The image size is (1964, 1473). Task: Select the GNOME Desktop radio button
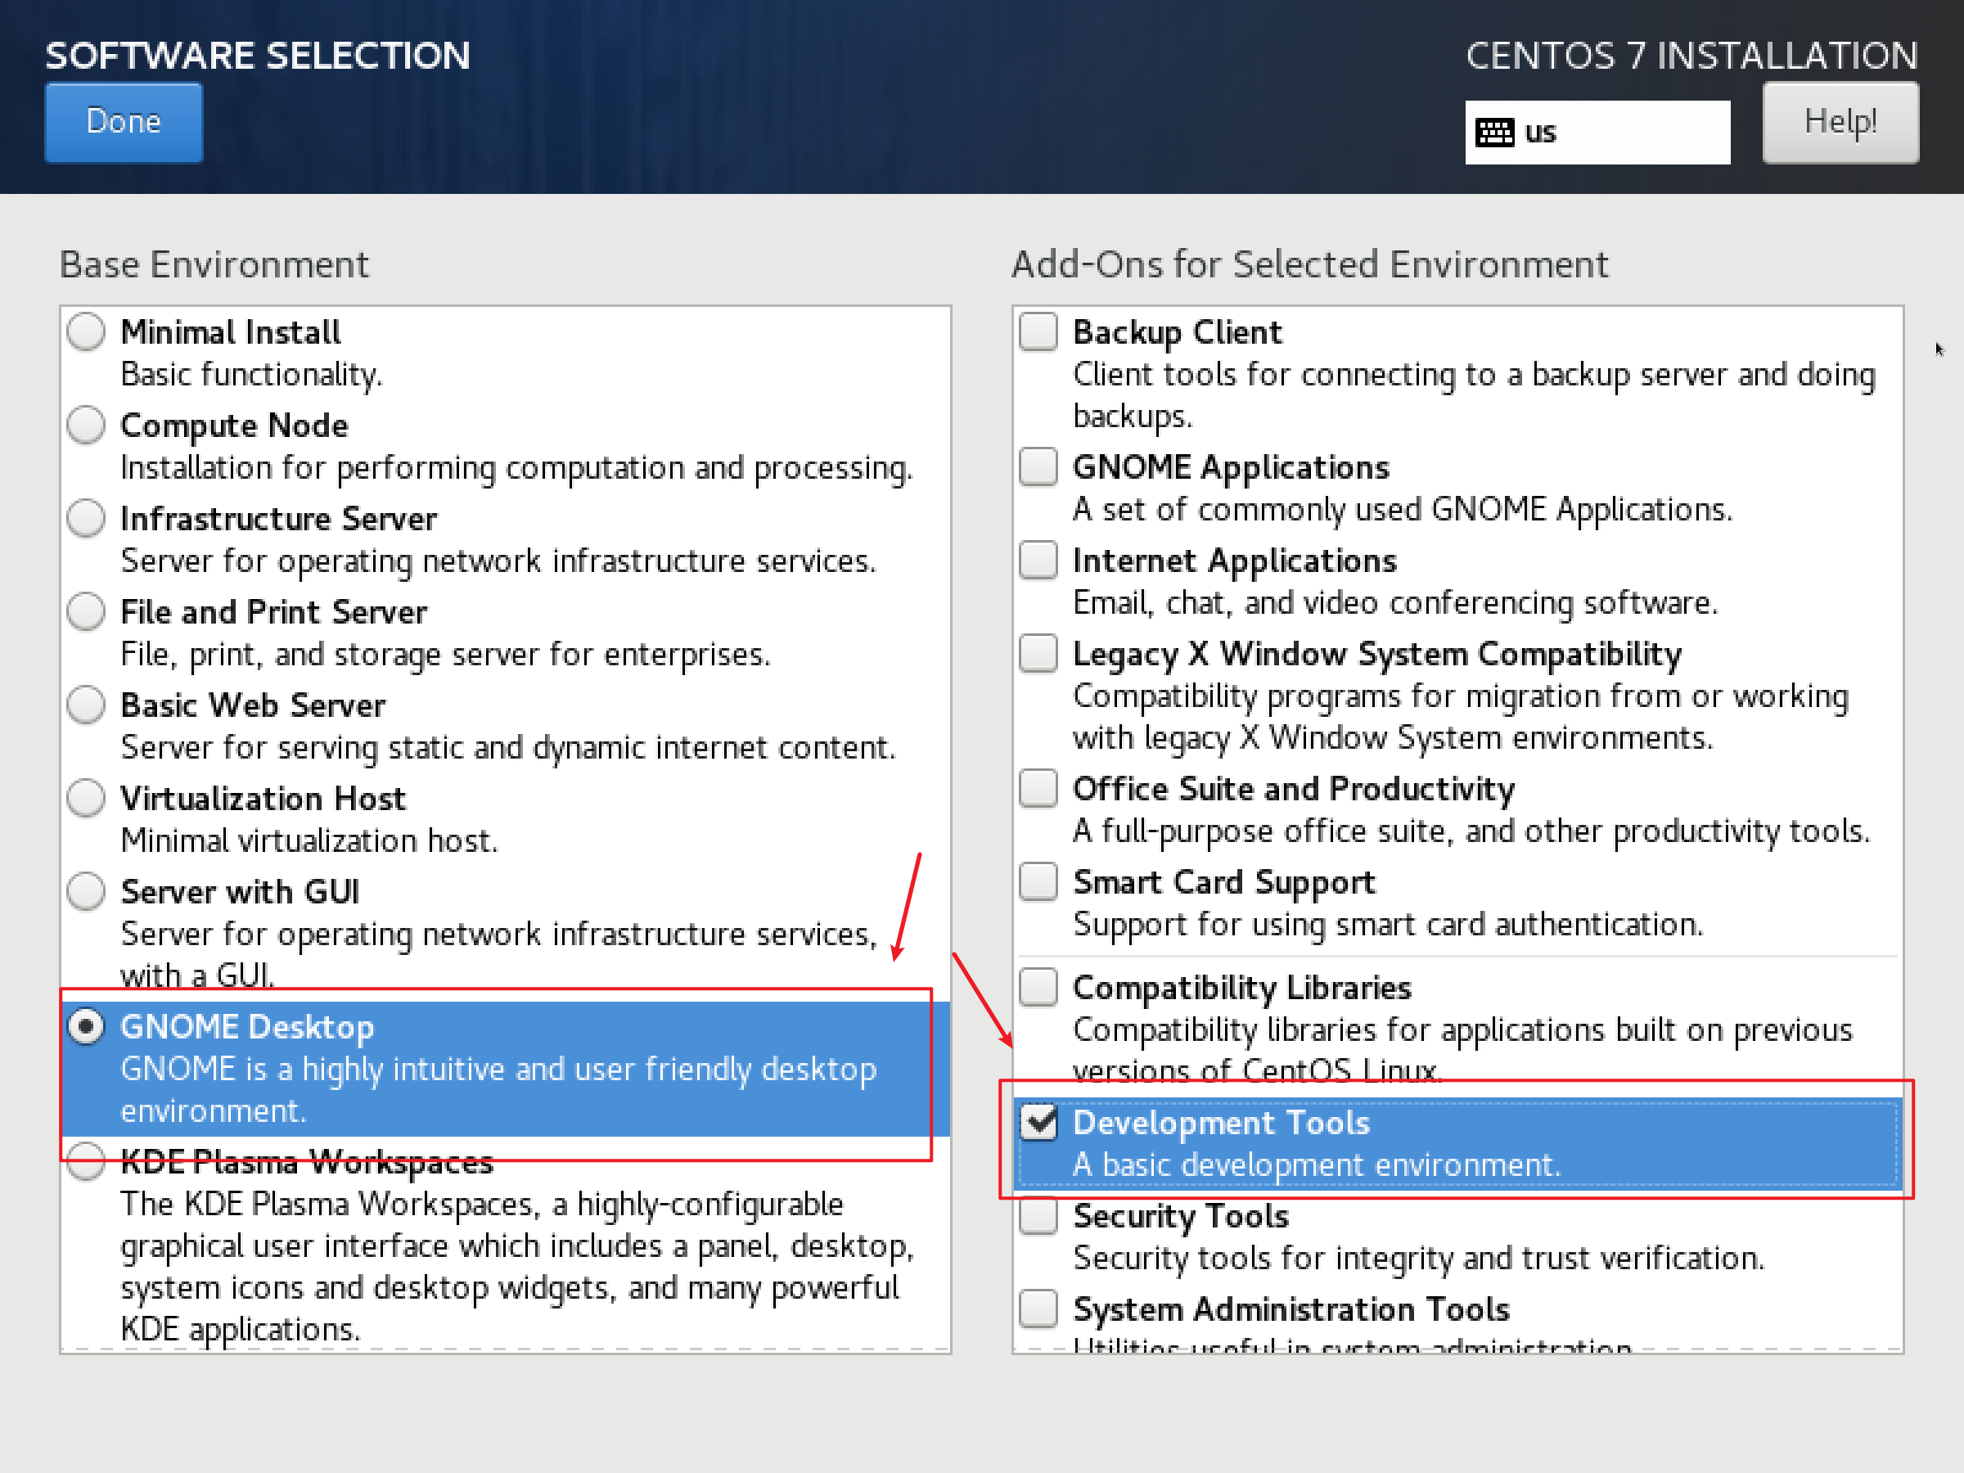point(86,1027)
